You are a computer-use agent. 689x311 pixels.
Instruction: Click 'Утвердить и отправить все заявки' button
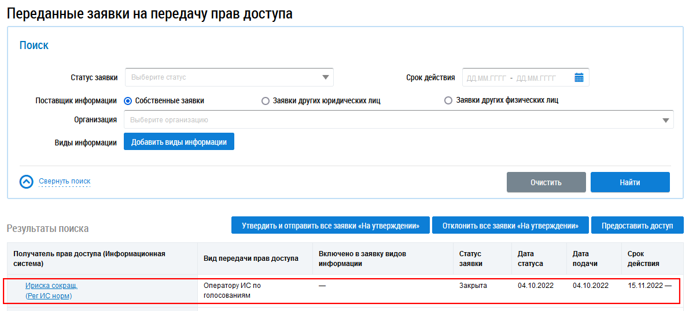[330, 226]
